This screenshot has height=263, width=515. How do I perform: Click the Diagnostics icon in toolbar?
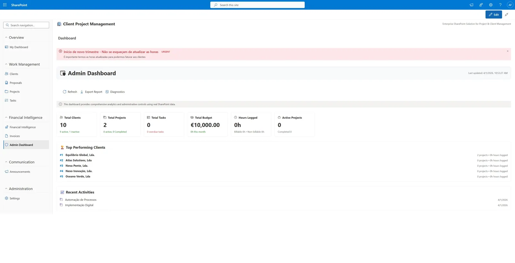107,92
